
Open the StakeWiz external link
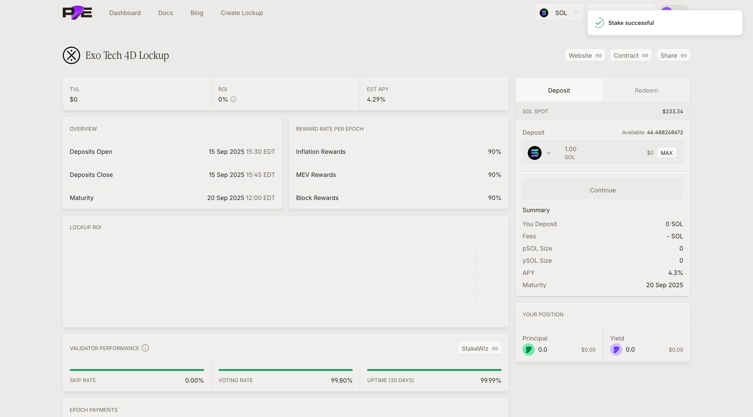point(479,348)
